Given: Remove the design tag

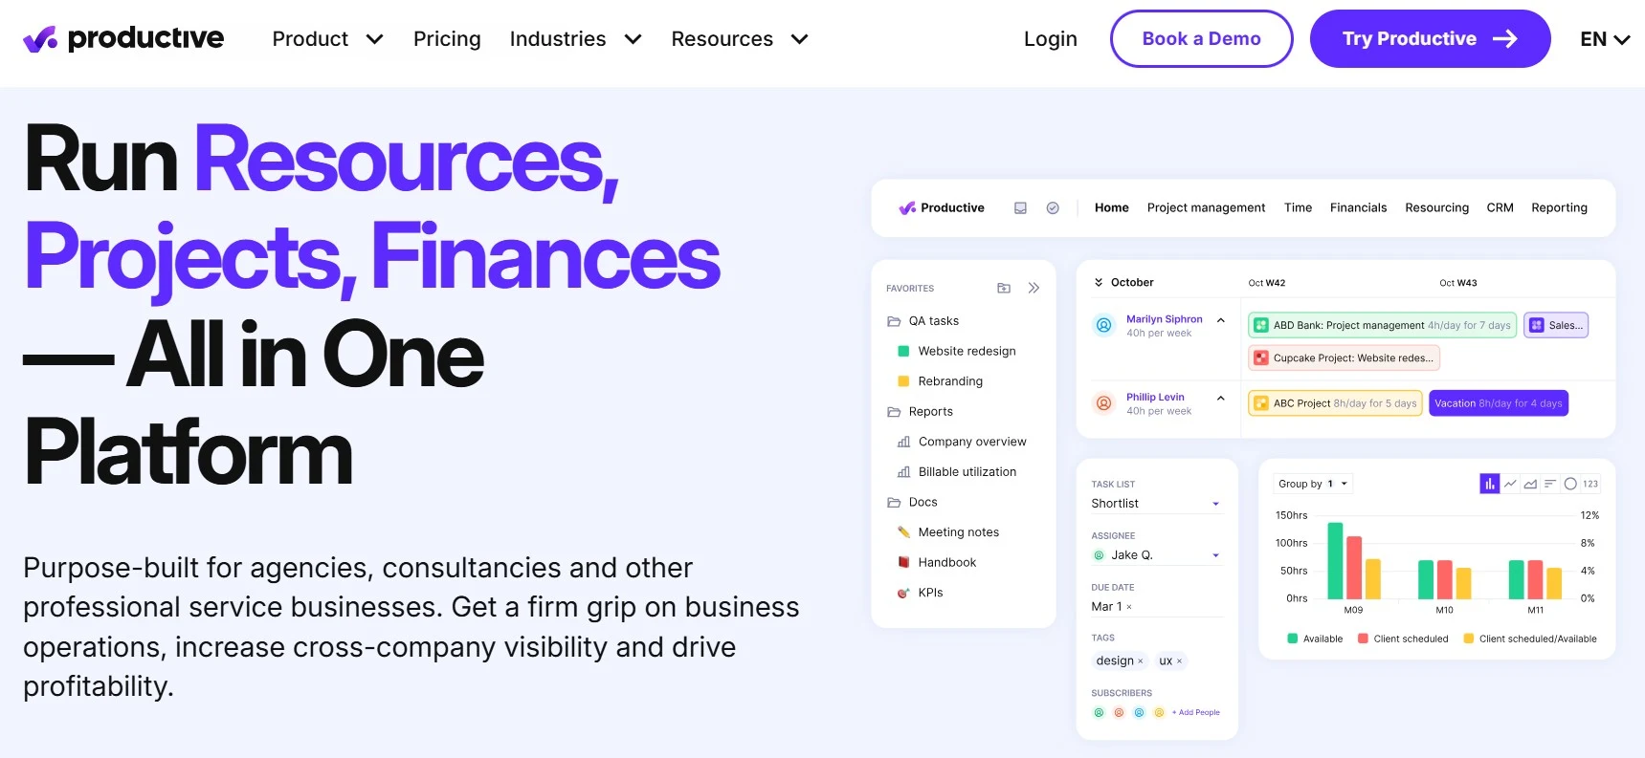Looking at the screenshot, I should (1141, 661).
